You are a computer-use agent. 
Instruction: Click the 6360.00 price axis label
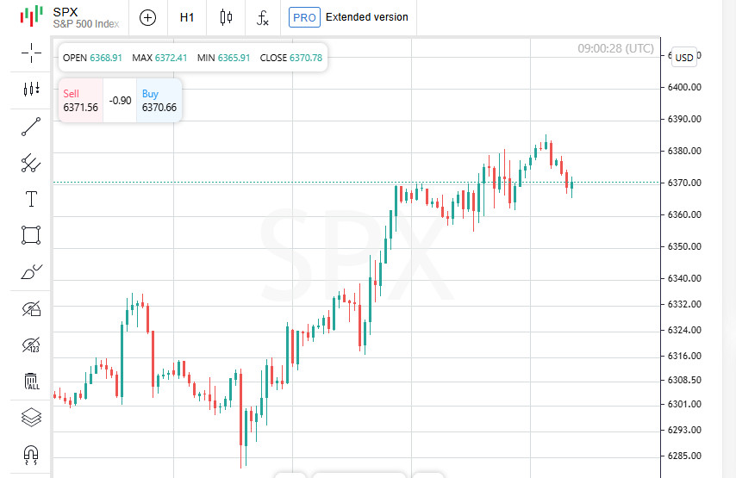(684, 214)
